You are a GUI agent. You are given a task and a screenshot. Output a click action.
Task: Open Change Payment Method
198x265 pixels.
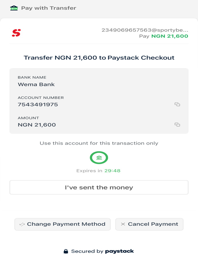pos(66,224)
